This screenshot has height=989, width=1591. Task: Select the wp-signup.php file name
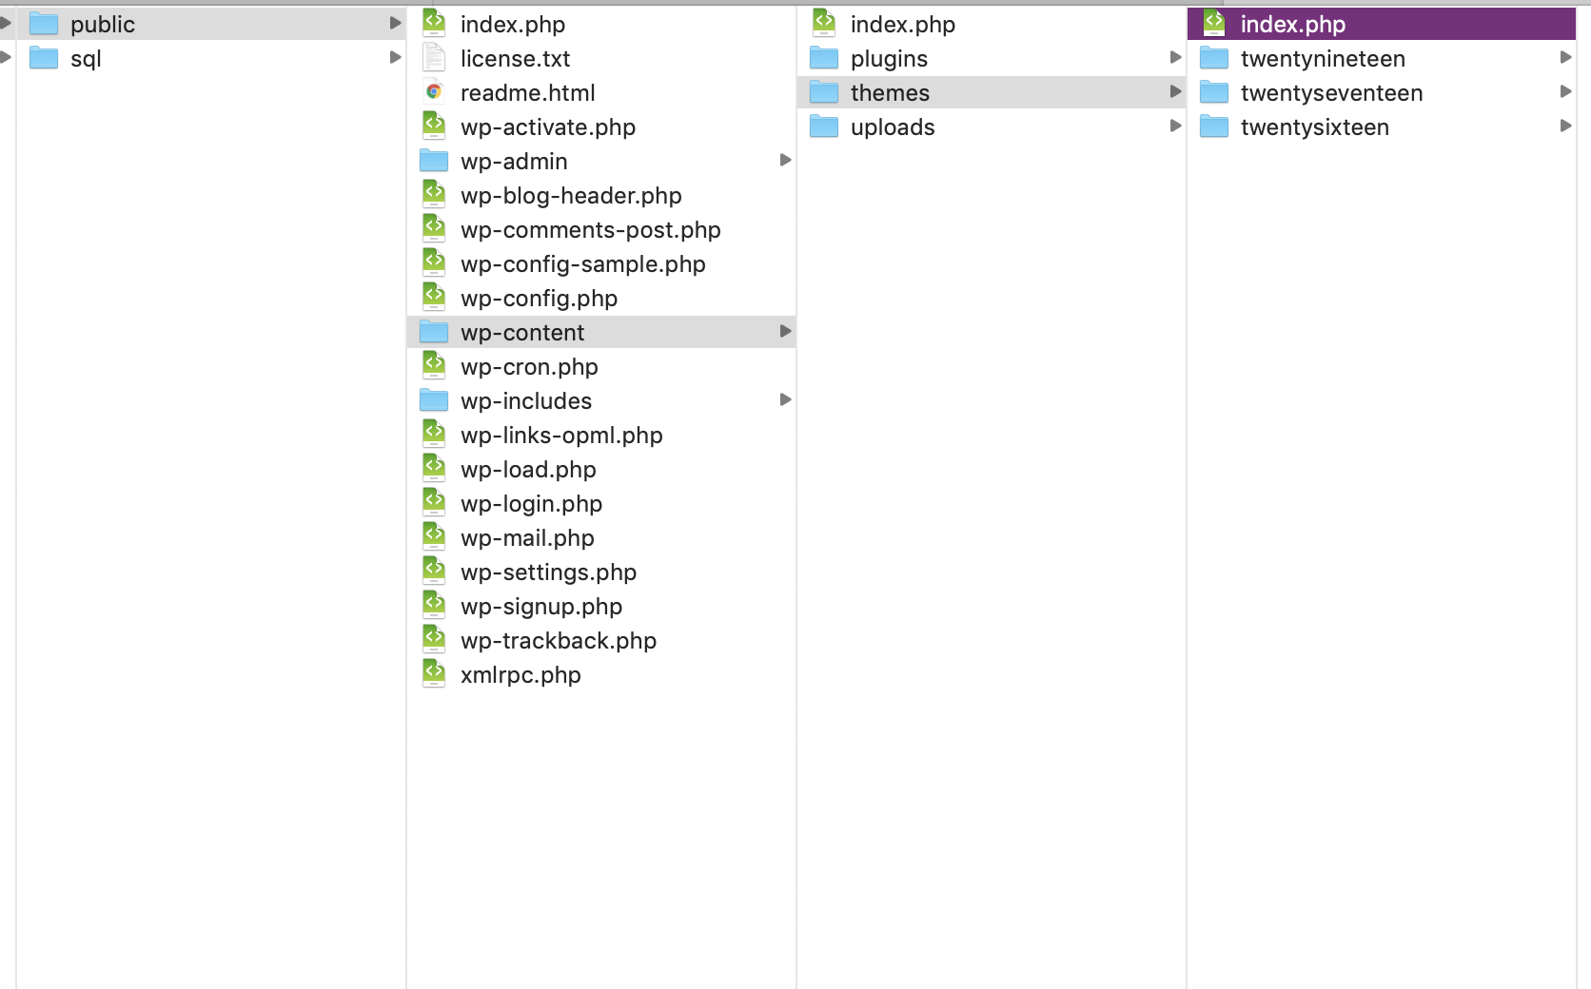click(x=541, y=607)
